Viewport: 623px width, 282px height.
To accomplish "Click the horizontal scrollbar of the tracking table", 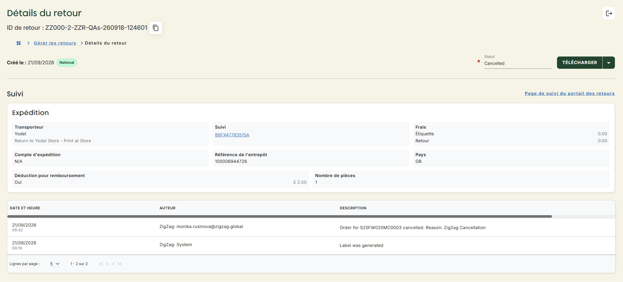I will click(x=280, y=216).
